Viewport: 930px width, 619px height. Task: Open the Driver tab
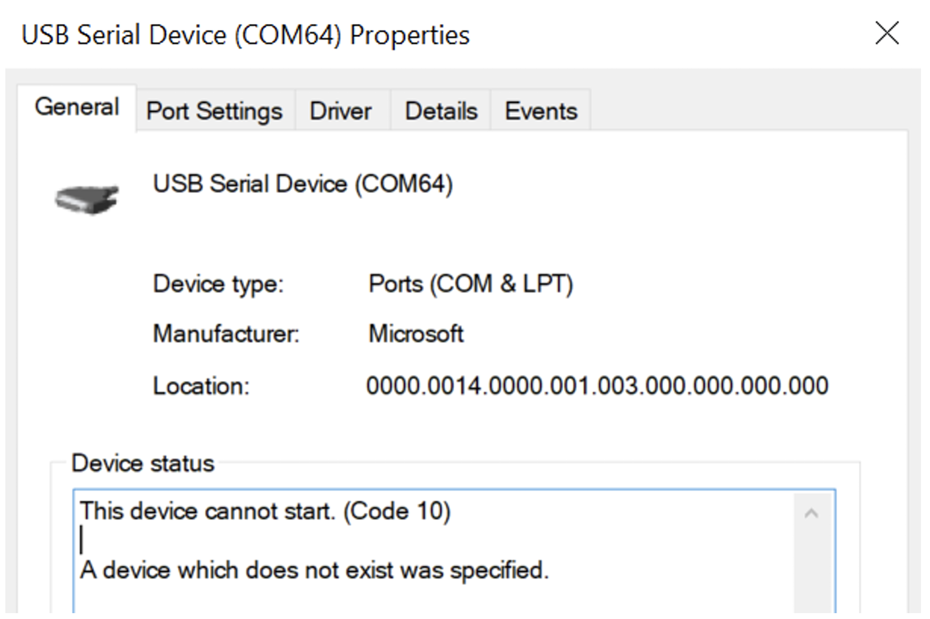point(341,111)
